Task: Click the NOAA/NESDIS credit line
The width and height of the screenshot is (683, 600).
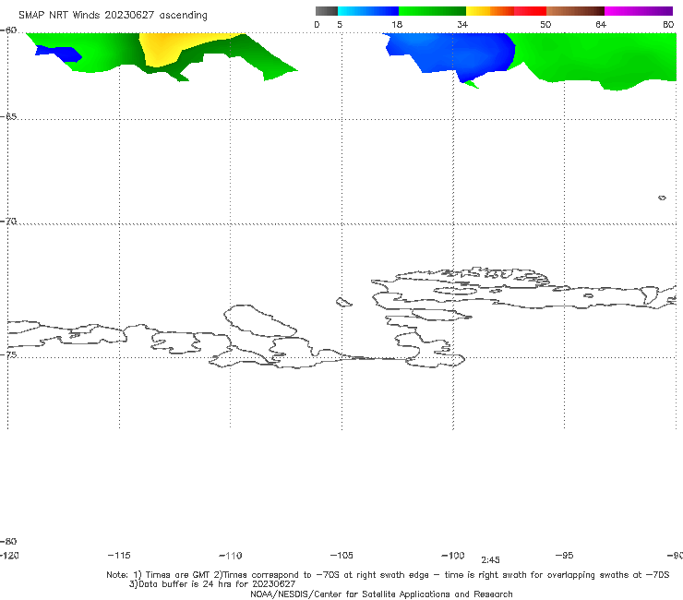Action: (381, 594)
